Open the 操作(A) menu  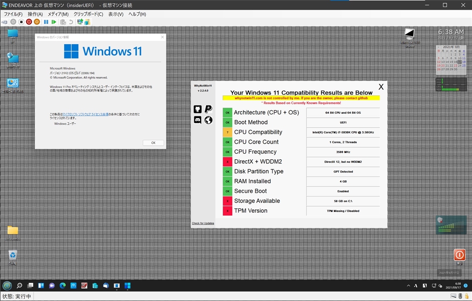(x=35, y=14)
